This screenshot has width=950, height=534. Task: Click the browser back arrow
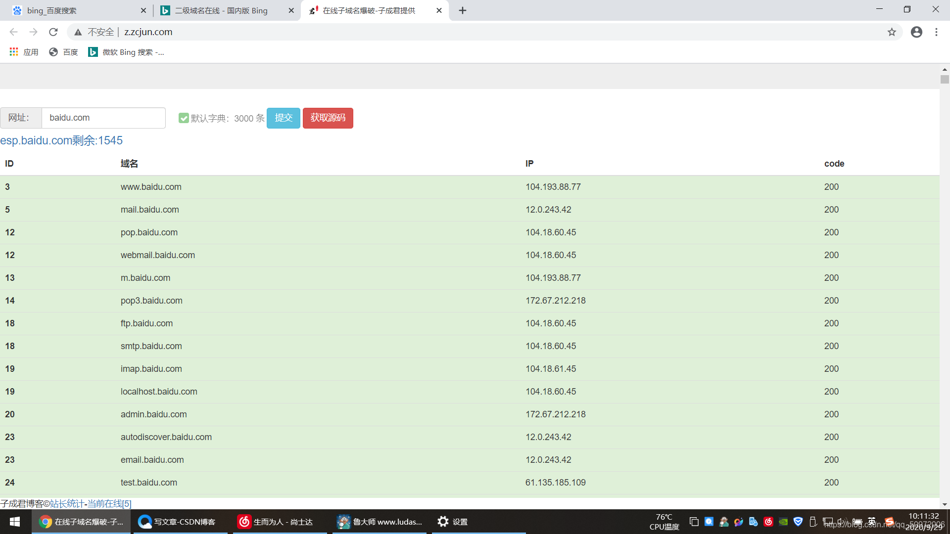pos(13,32)
